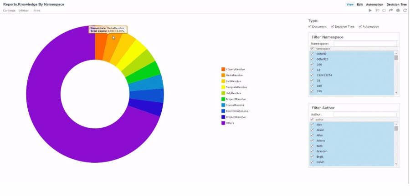The width and height of the screenshot is (410, 196).
Task: Uncheck the Document type checkbox
Action: pos(310,26)
